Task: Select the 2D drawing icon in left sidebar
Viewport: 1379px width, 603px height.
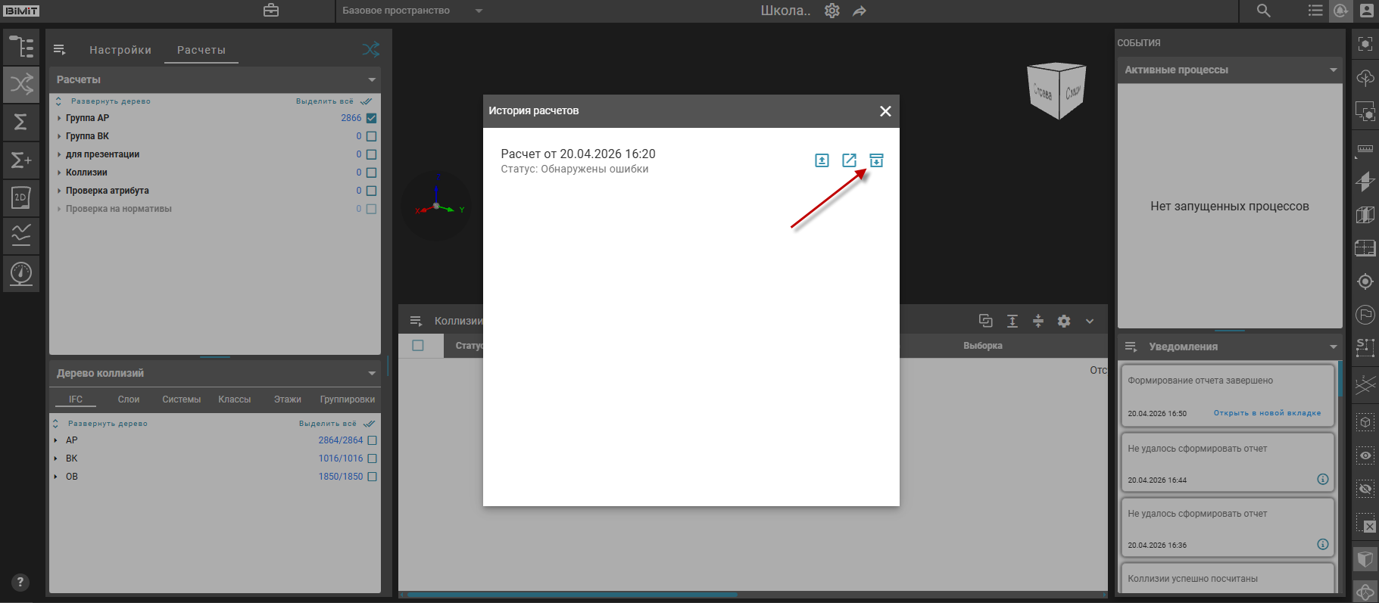Action: click(21, 197)
